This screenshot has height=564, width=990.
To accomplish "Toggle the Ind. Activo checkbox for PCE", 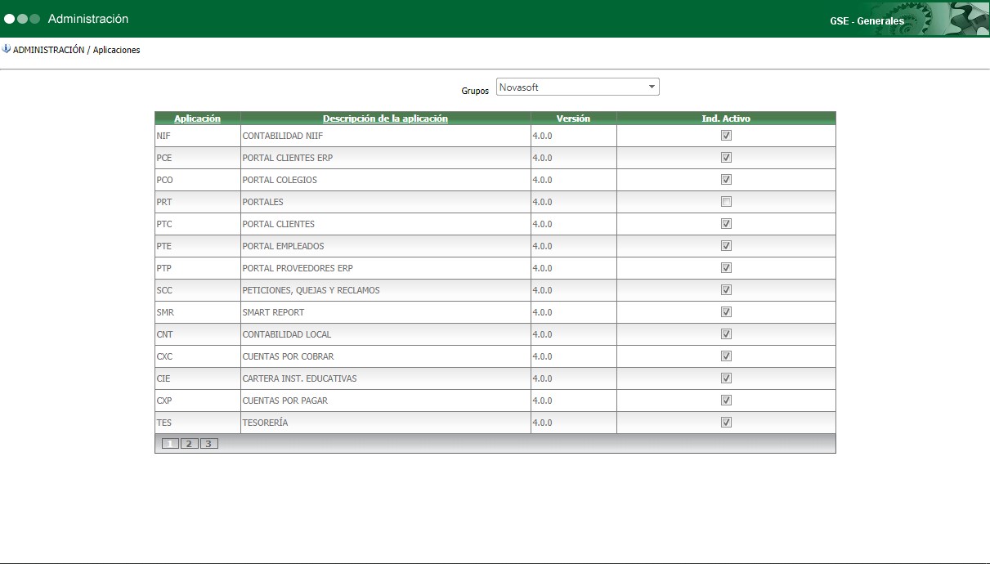I will (726, 158).
